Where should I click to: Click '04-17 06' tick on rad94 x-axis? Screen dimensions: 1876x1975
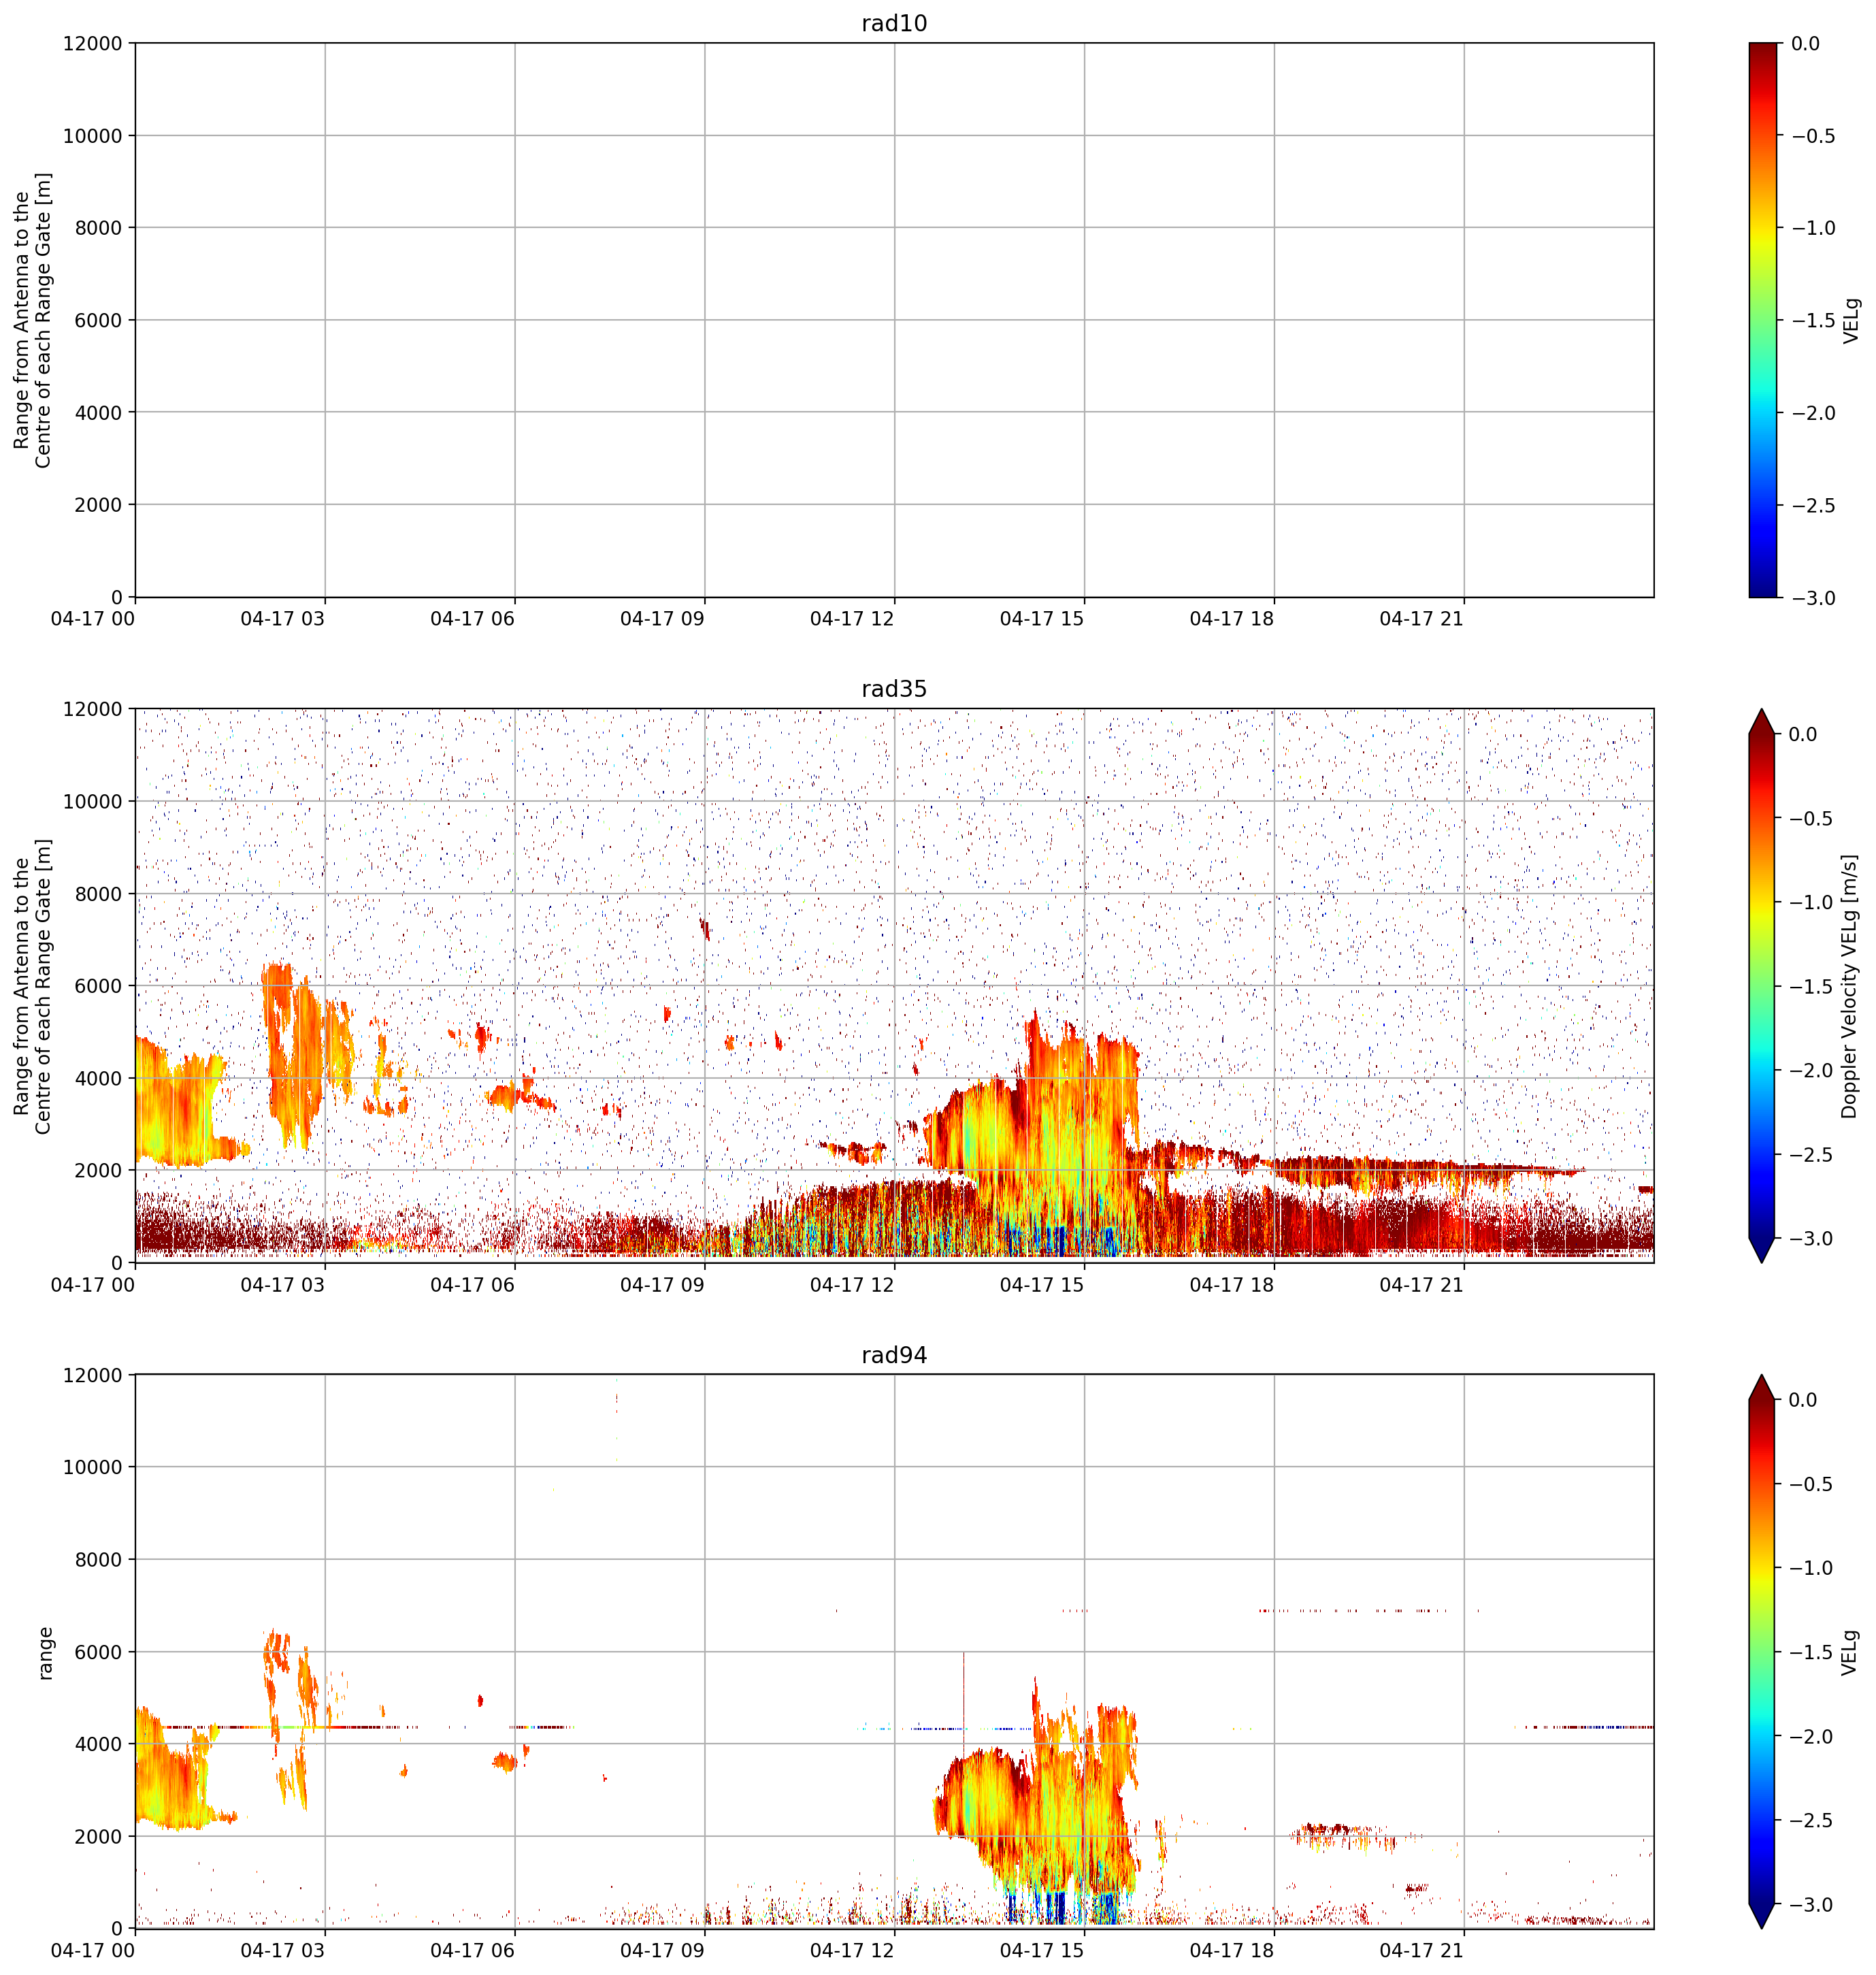pos(472,1951)
